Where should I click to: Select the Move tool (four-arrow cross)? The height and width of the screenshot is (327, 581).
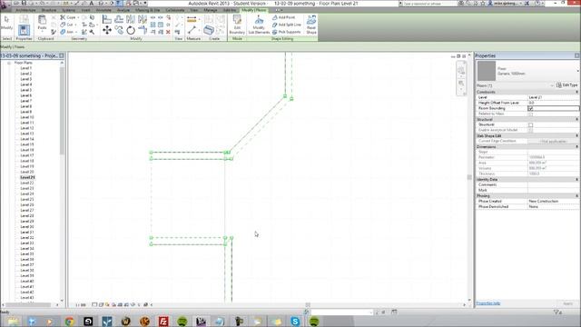coord(107,30)
